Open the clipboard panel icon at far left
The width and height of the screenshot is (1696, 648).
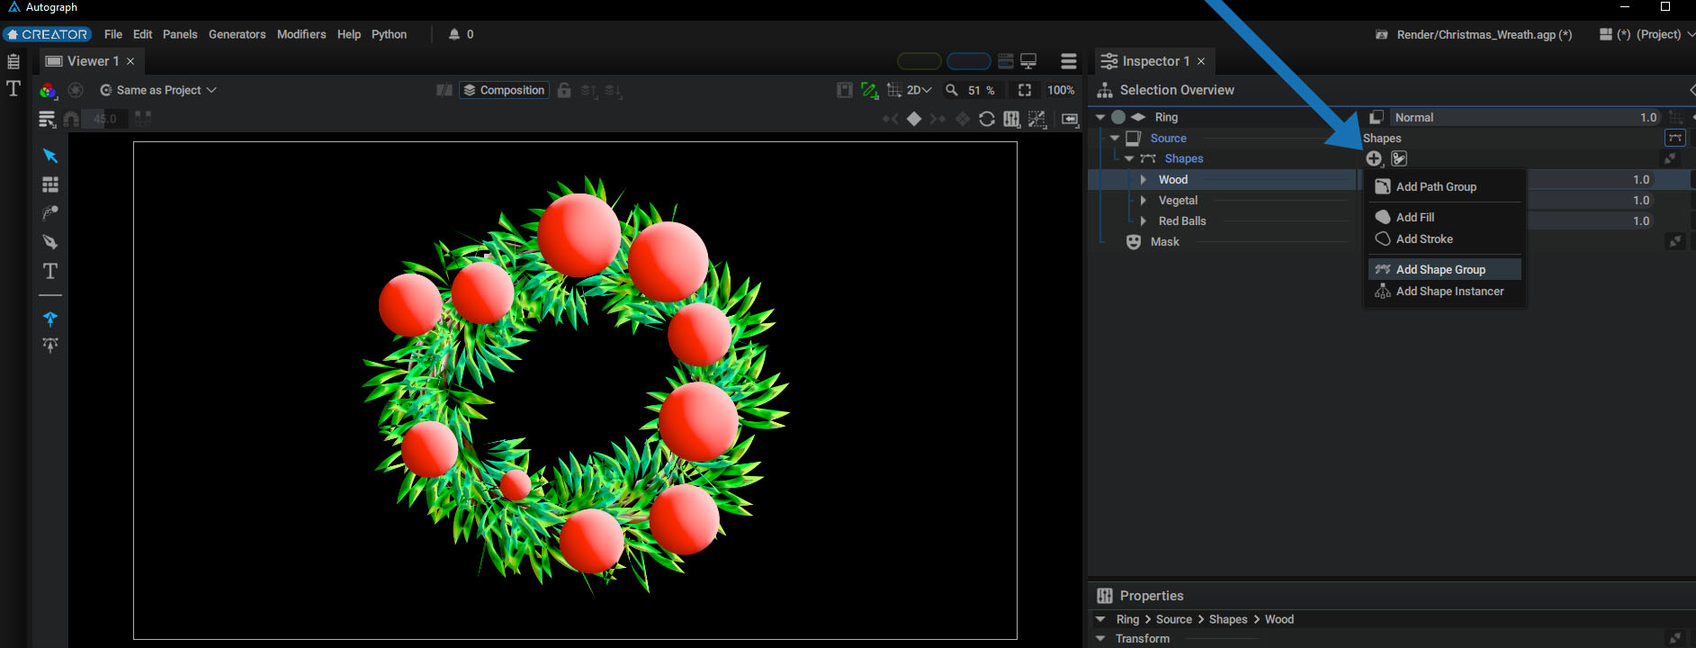(x=13, y=62)
